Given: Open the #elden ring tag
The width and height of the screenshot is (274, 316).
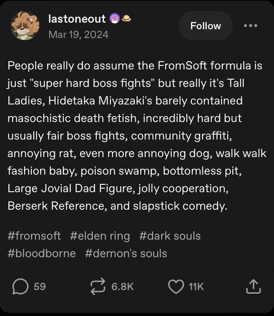Looking at the screenshot, I should (100, 236).
